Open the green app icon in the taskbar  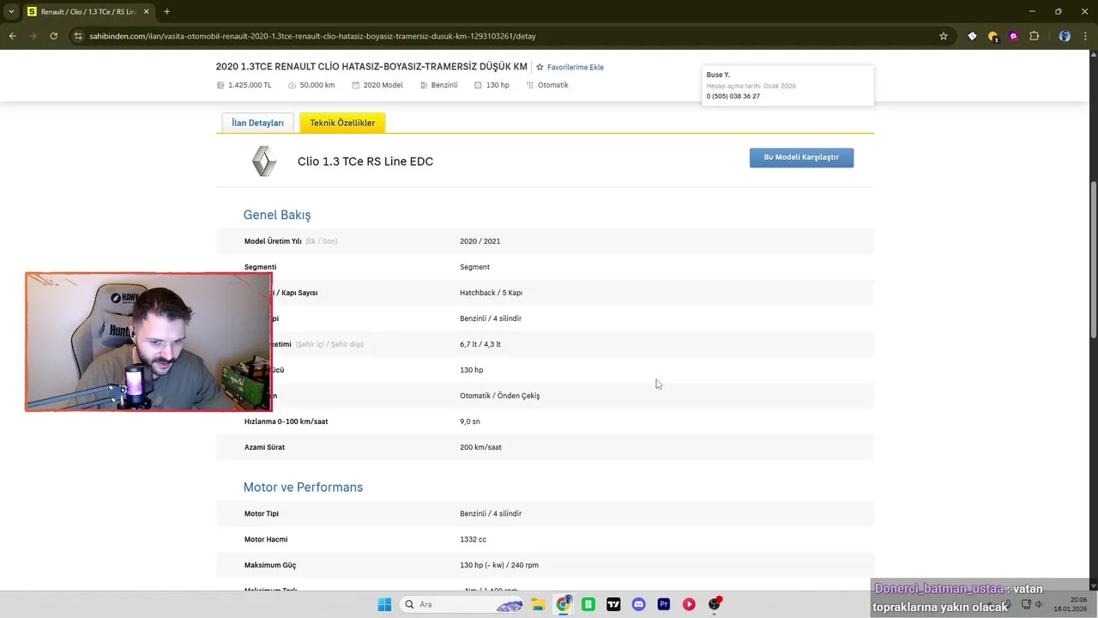point(588,604)
